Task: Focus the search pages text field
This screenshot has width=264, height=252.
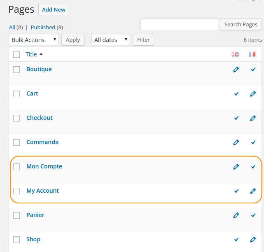Action: (x=179, y=24)
